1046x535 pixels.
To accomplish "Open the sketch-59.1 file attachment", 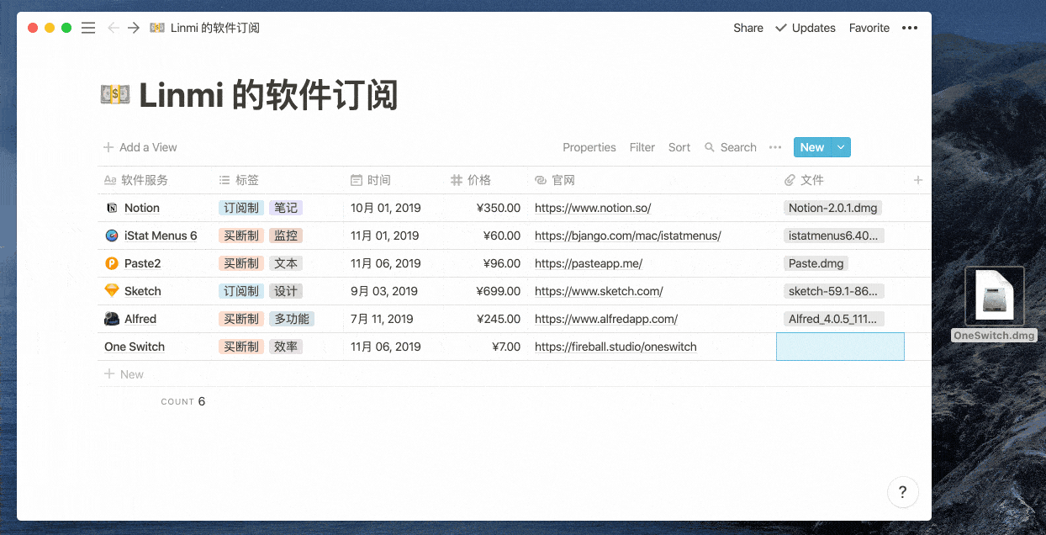I will pyautogui.click(x=833, y=291).
